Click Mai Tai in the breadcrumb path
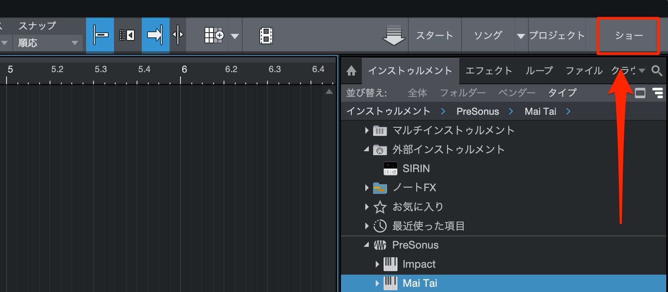The image size is (668, 292). (x=540, y=111)
